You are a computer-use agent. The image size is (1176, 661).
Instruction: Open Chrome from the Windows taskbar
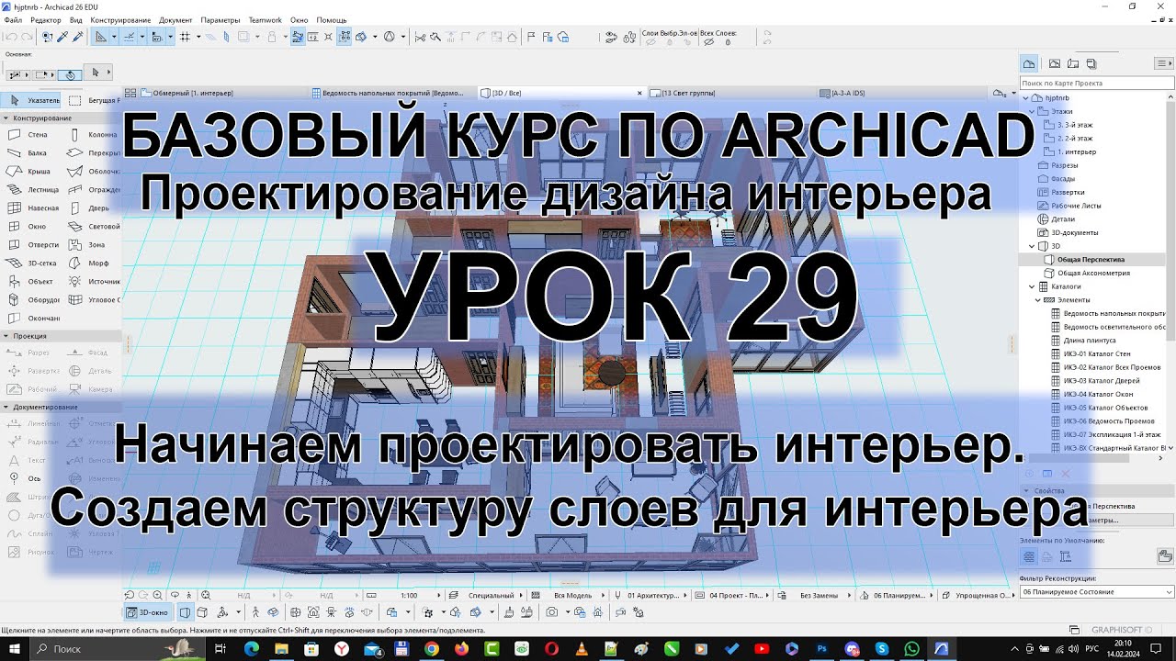click(x=432, y=649)
